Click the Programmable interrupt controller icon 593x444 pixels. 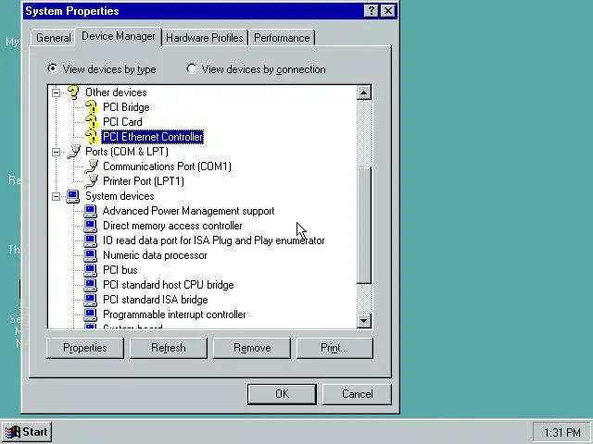pyautogui.click(x=91, y=314)
